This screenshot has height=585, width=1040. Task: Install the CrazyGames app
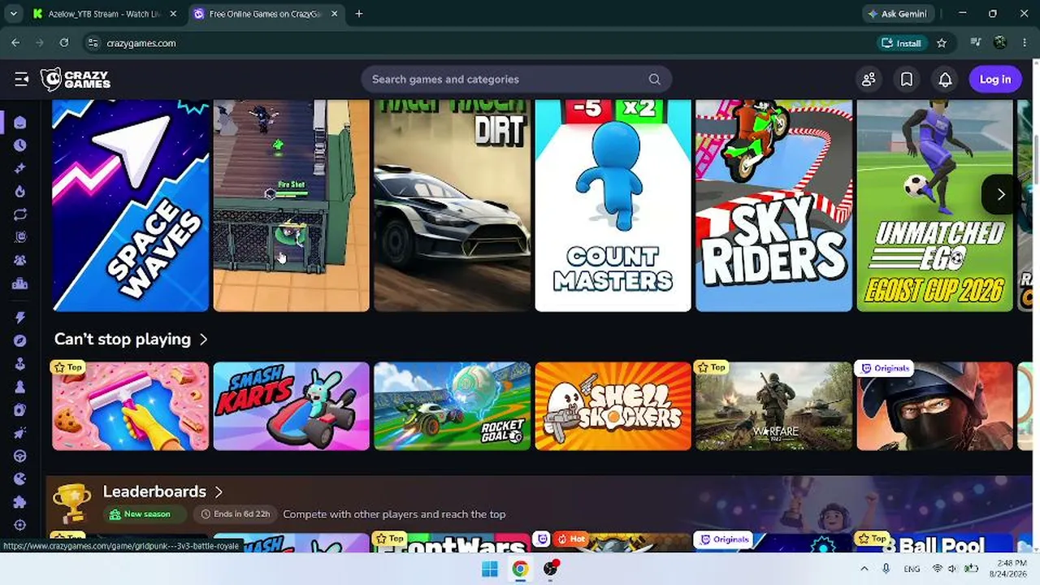click(902, 43)
